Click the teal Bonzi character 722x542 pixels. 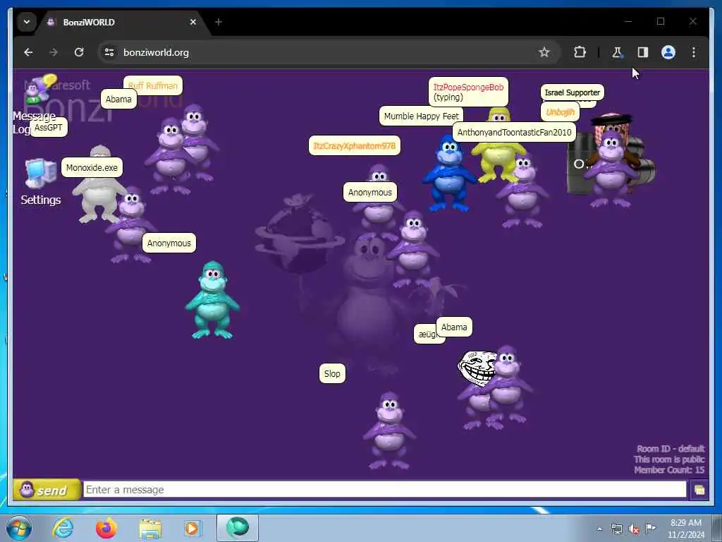point(212,299)
